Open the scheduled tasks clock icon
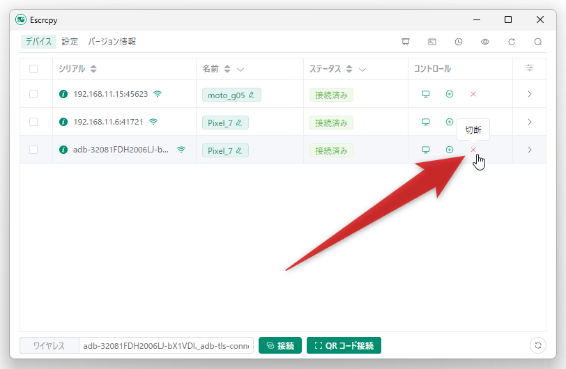 coord(458,42)
